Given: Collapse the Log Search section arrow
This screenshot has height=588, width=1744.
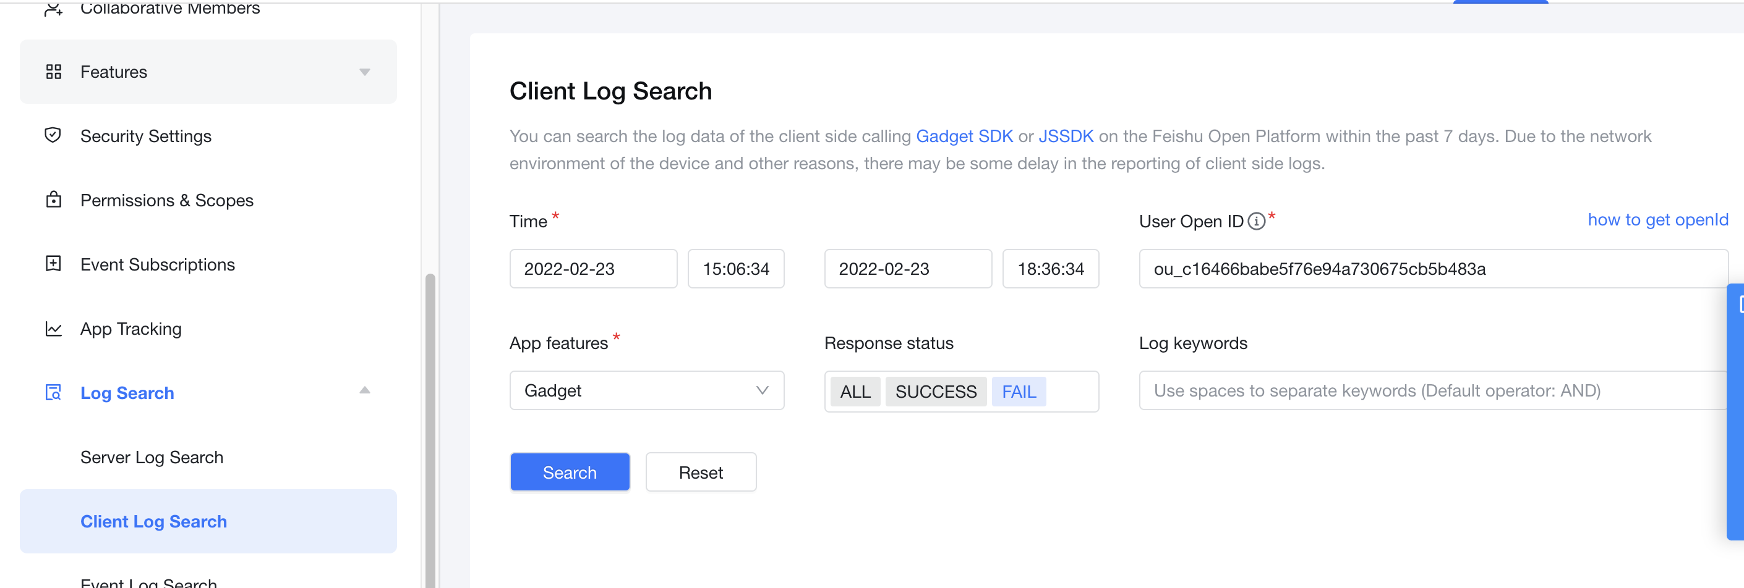Looking at the screenshot, I should click(x=364, y=390).
